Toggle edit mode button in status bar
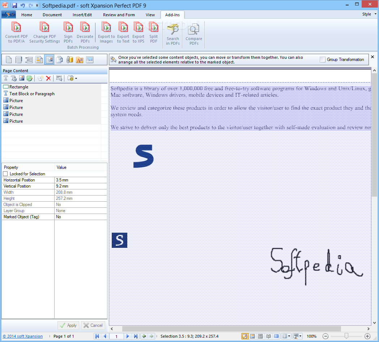 [x=244, y=336]
